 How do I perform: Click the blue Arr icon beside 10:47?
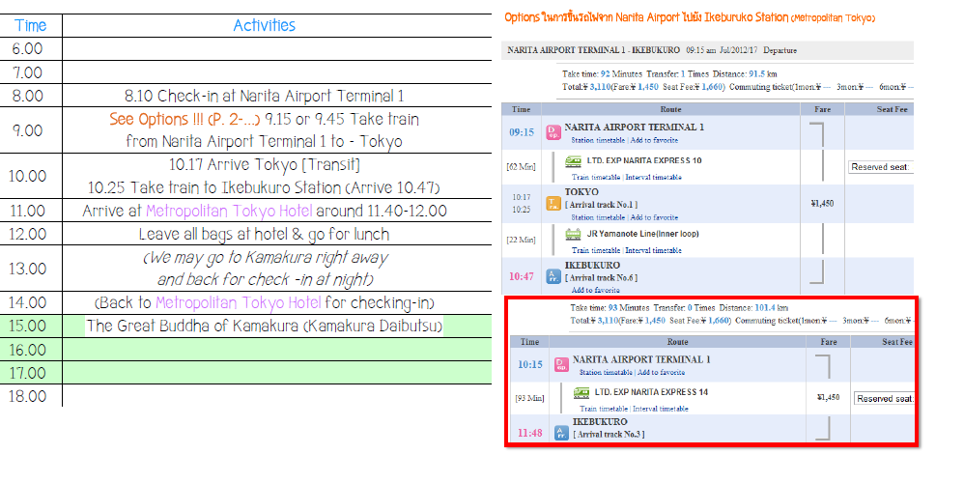click(553, 276)
